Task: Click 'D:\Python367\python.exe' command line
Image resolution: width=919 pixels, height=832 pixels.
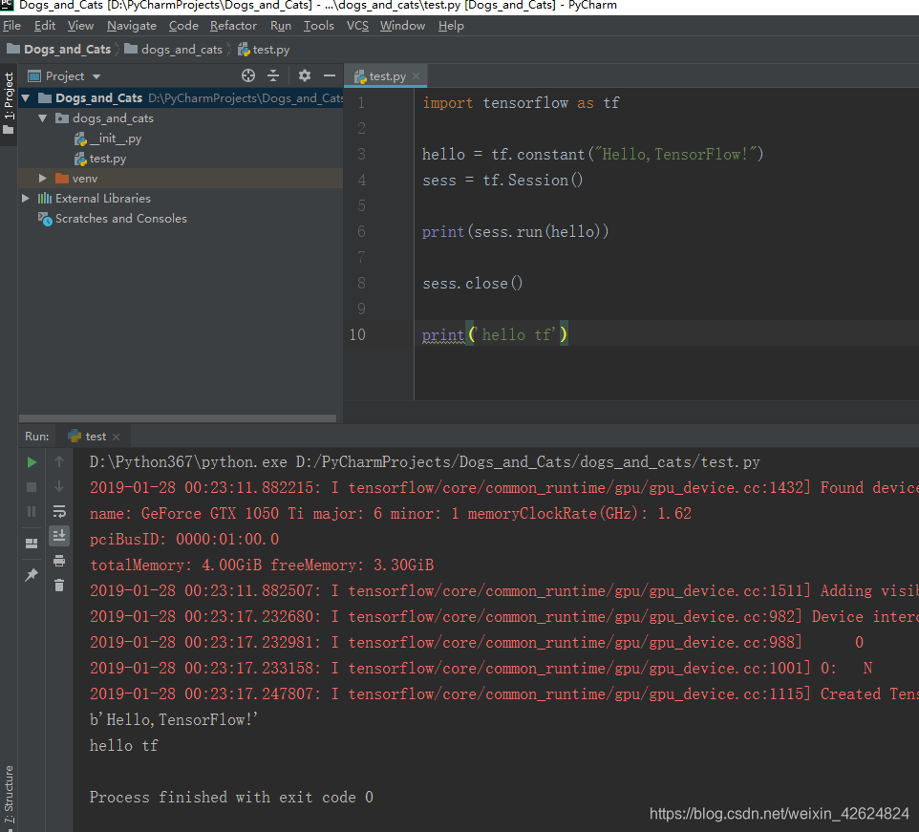Action: coord(424,462)
